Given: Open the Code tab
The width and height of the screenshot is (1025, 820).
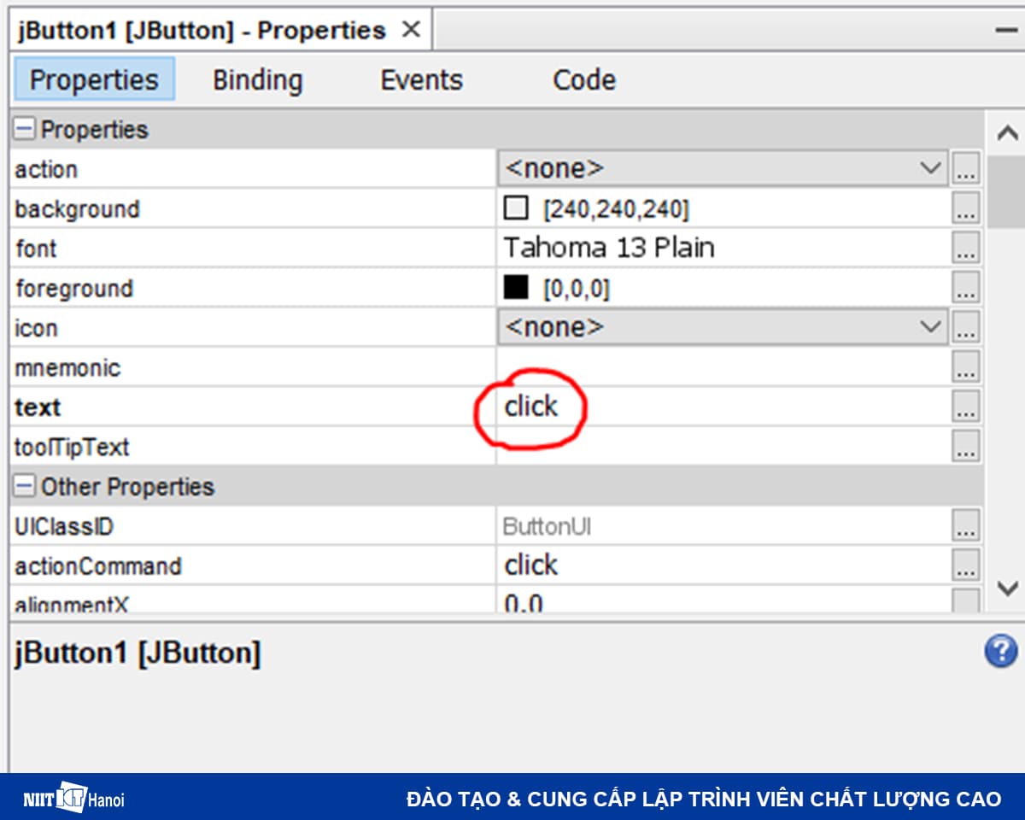Looking at the screenshot, I should (x=583, y=80).
